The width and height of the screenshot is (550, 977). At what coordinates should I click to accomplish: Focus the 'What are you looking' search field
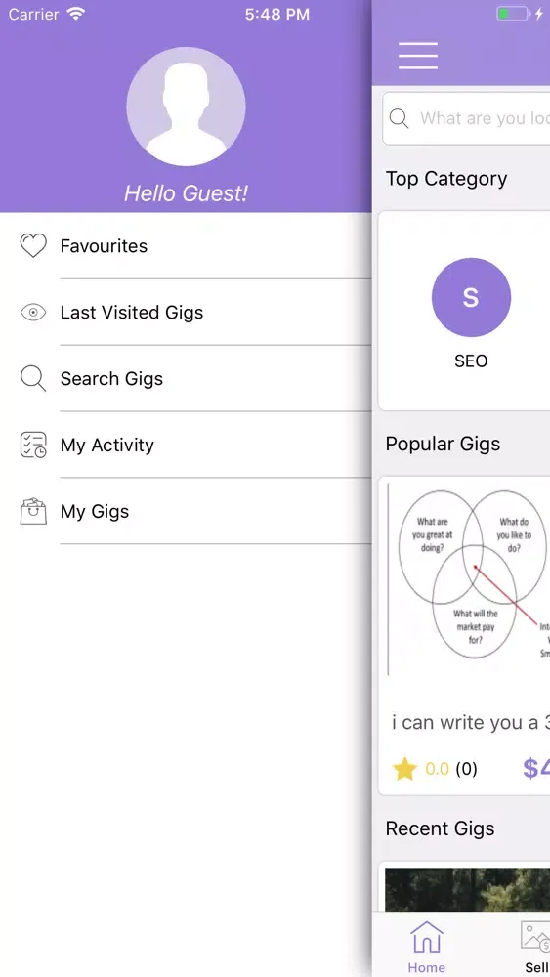[467, 118]
